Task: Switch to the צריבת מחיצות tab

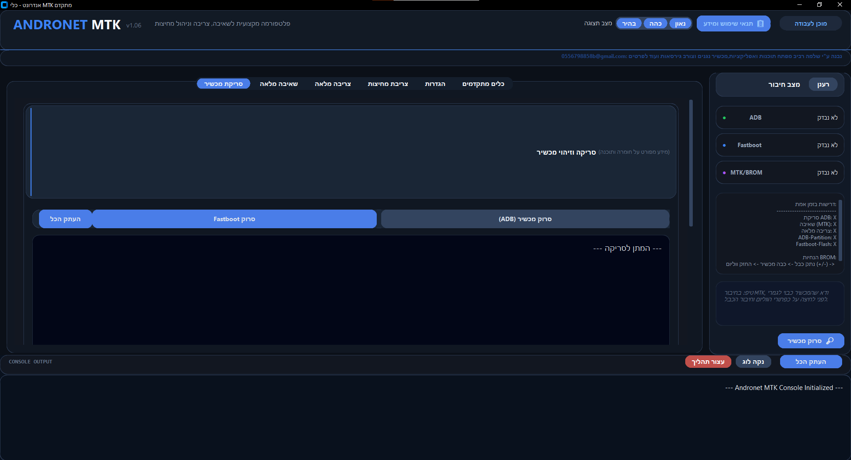Action: [x=387, y=84]
